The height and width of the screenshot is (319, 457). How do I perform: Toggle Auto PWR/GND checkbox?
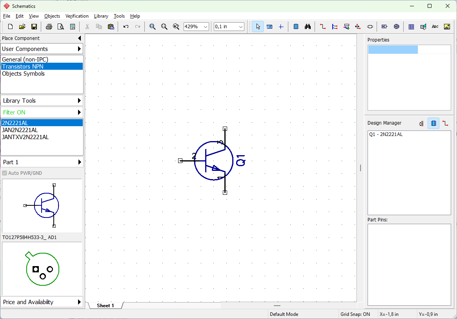pos(5,173)
